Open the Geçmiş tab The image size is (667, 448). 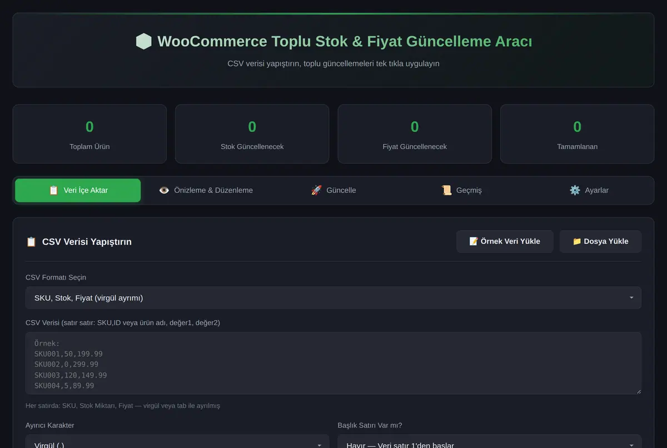click(461, 190)
